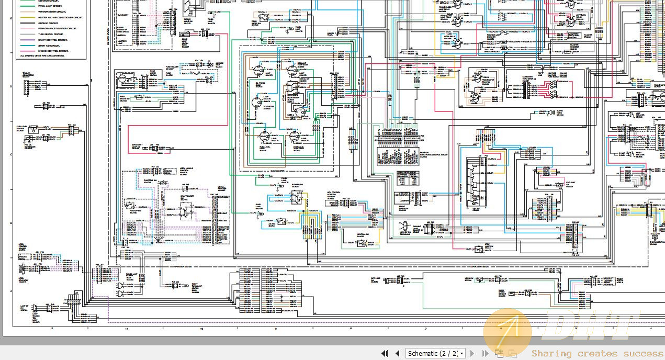Click the PANEL LAMP CIRCUIT legend text

coord(51,6)
